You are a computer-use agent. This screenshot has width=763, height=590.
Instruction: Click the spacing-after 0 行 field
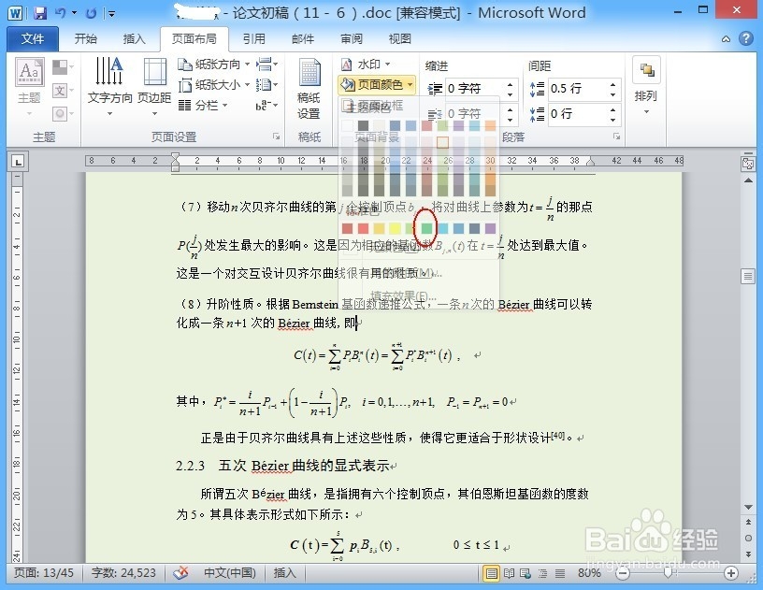click(x=577, y=114)
